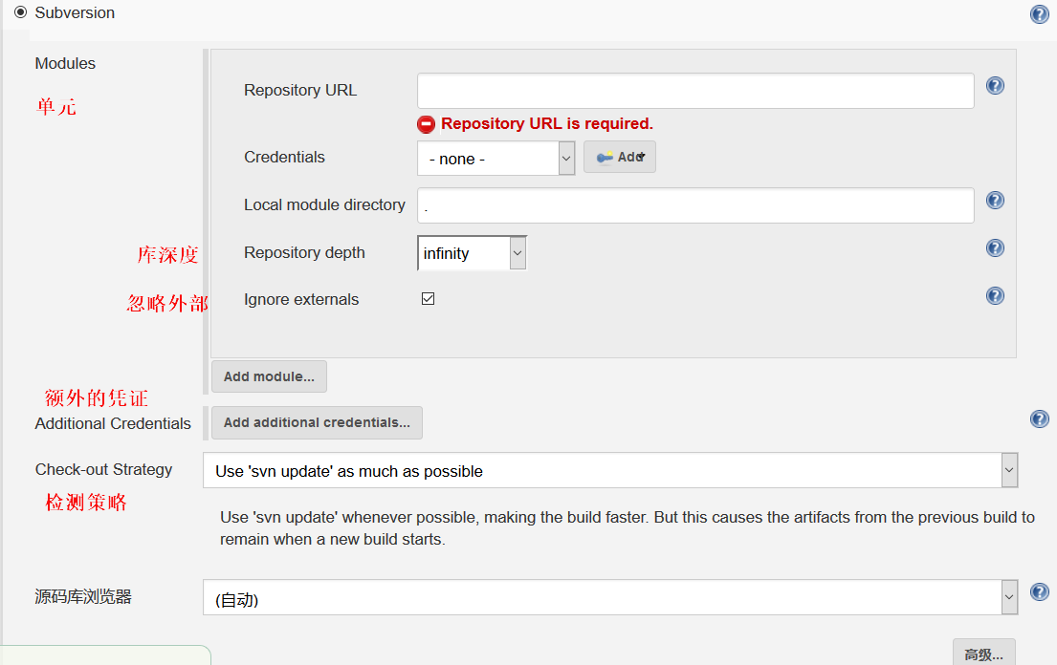Click the Repository depth label

point(304,252)
